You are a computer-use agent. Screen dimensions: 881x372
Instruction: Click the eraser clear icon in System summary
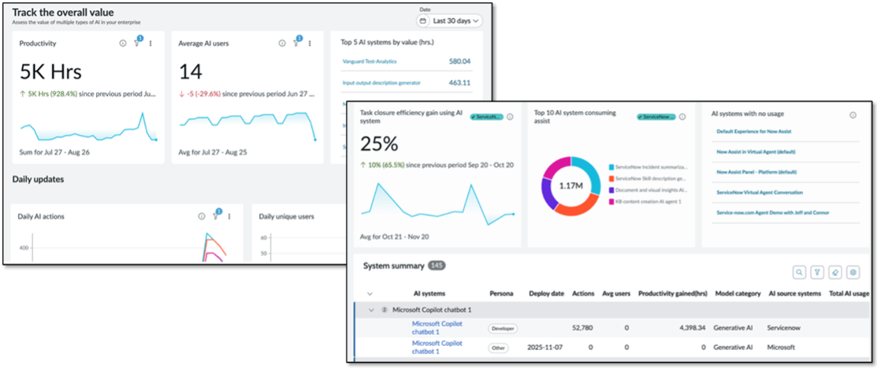(x=835, y=272)
